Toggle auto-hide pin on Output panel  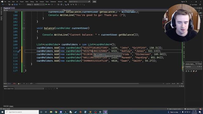point(181,86)
